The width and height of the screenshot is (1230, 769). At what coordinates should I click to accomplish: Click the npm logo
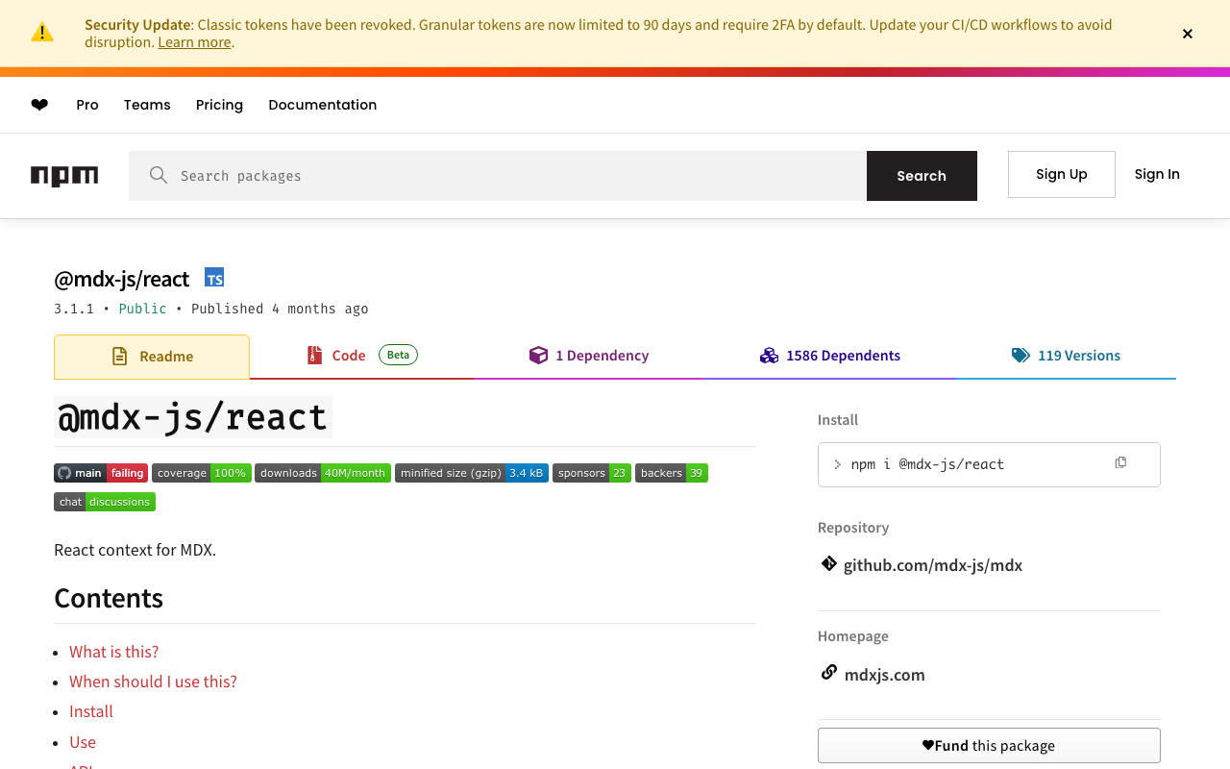coord(64,175)
